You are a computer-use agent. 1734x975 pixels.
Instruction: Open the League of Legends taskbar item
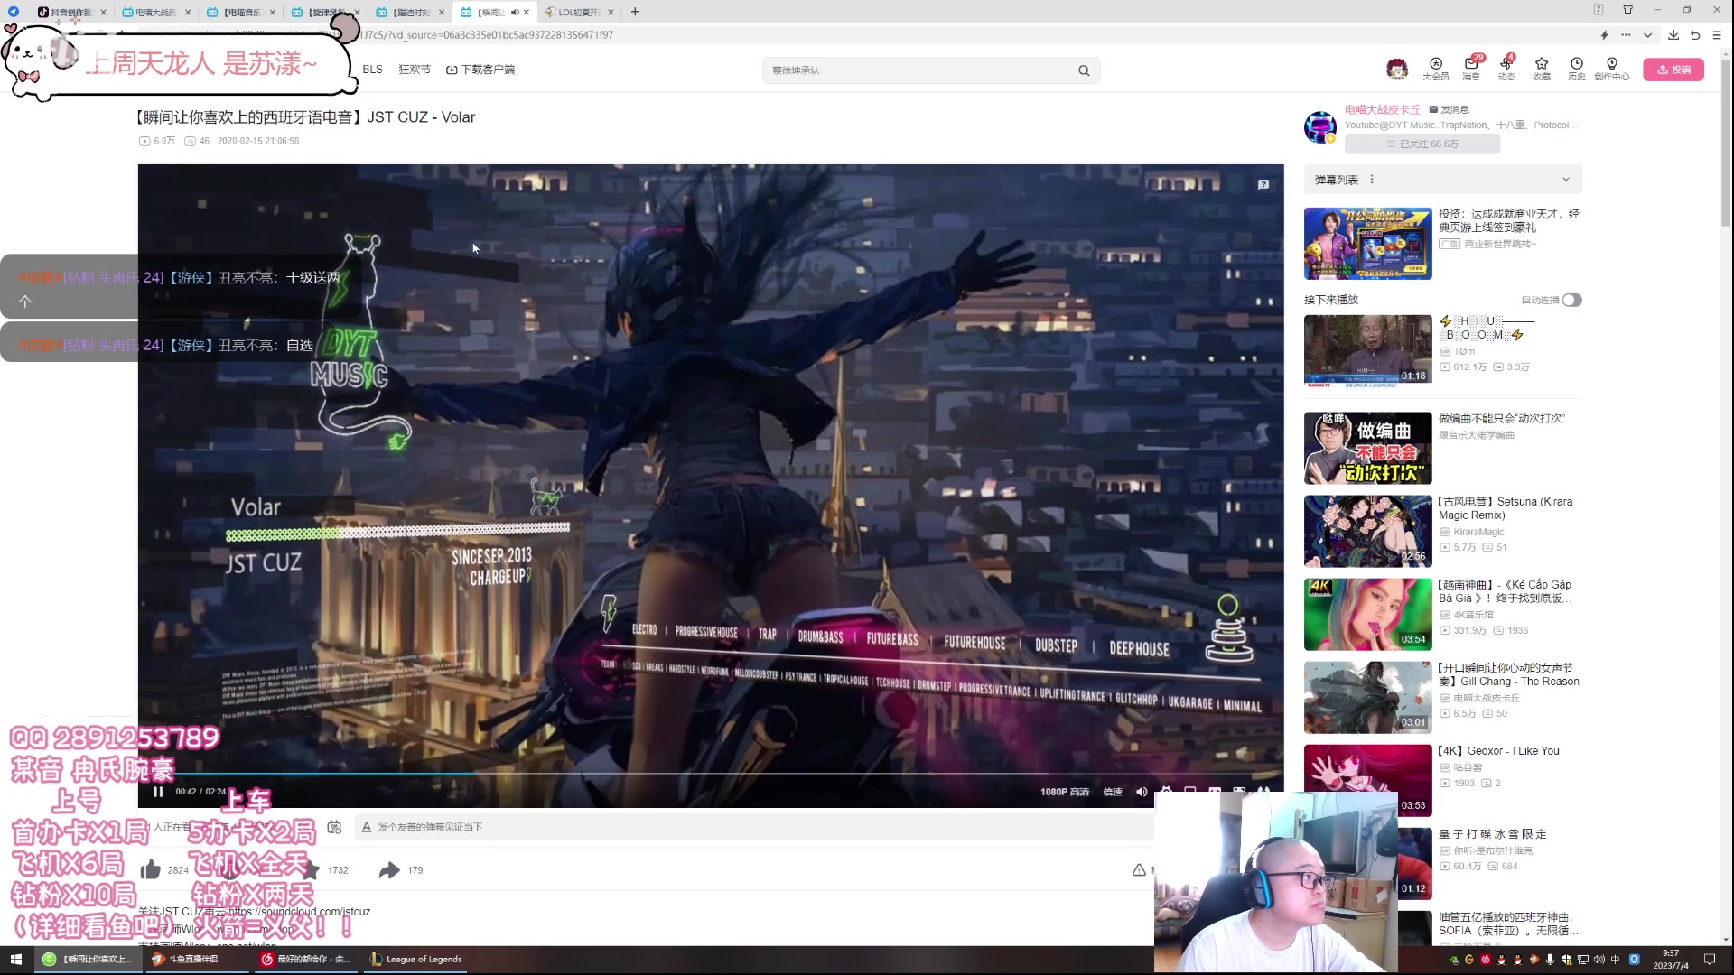417,959
